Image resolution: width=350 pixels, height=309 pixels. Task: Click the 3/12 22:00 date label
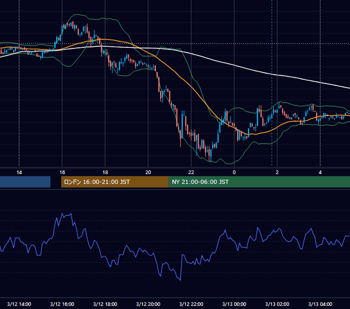pyautogui.click(x=191, y=304)
